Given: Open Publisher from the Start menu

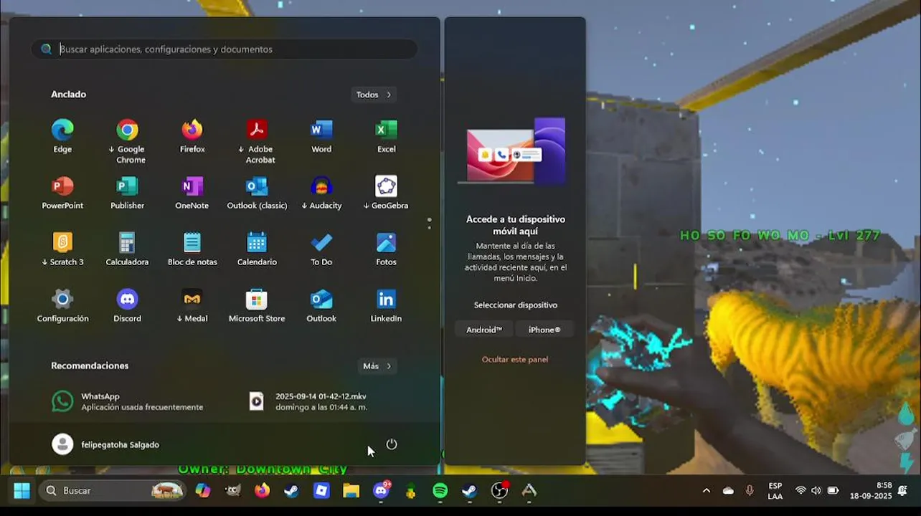Looking at the screenshot, I should 127,193.
